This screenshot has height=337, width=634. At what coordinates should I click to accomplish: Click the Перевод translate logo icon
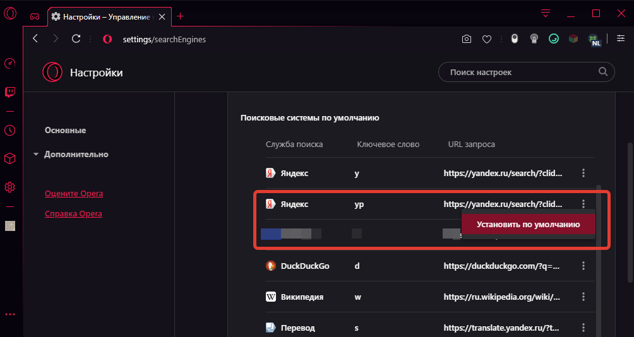tap(270, 328)
